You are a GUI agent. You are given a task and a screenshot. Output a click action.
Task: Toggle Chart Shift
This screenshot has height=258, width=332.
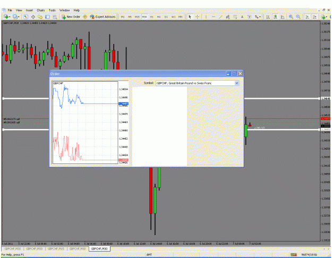314,16
